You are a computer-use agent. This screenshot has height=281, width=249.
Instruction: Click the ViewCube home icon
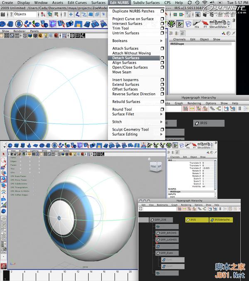[149, 159]
